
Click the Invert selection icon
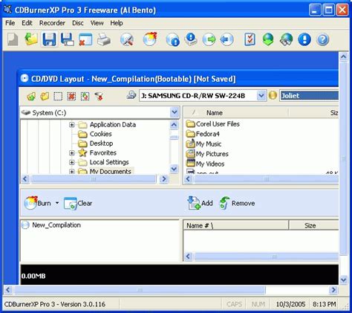[x=85, y=96]
